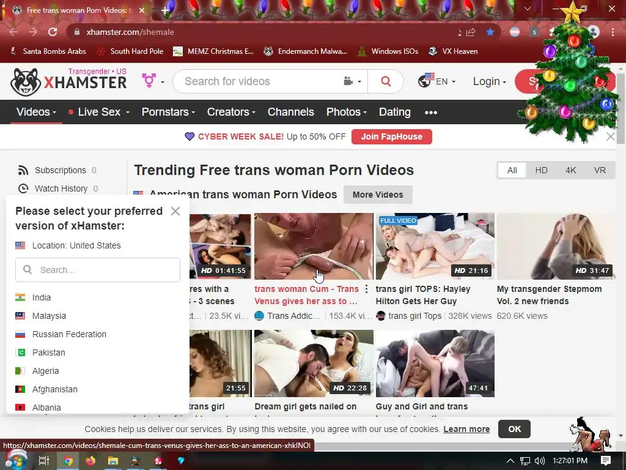Select the All quality filter tab
This screenshot has height=470, width=626.
click(512, 170)
